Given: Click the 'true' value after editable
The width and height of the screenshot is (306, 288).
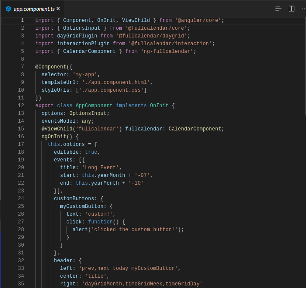Looking at the screenshot, I should coord(91,152).
